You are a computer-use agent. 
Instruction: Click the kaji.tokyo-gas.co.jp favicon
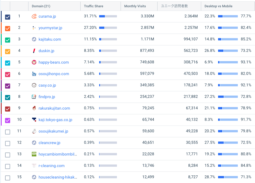(34, 120)
